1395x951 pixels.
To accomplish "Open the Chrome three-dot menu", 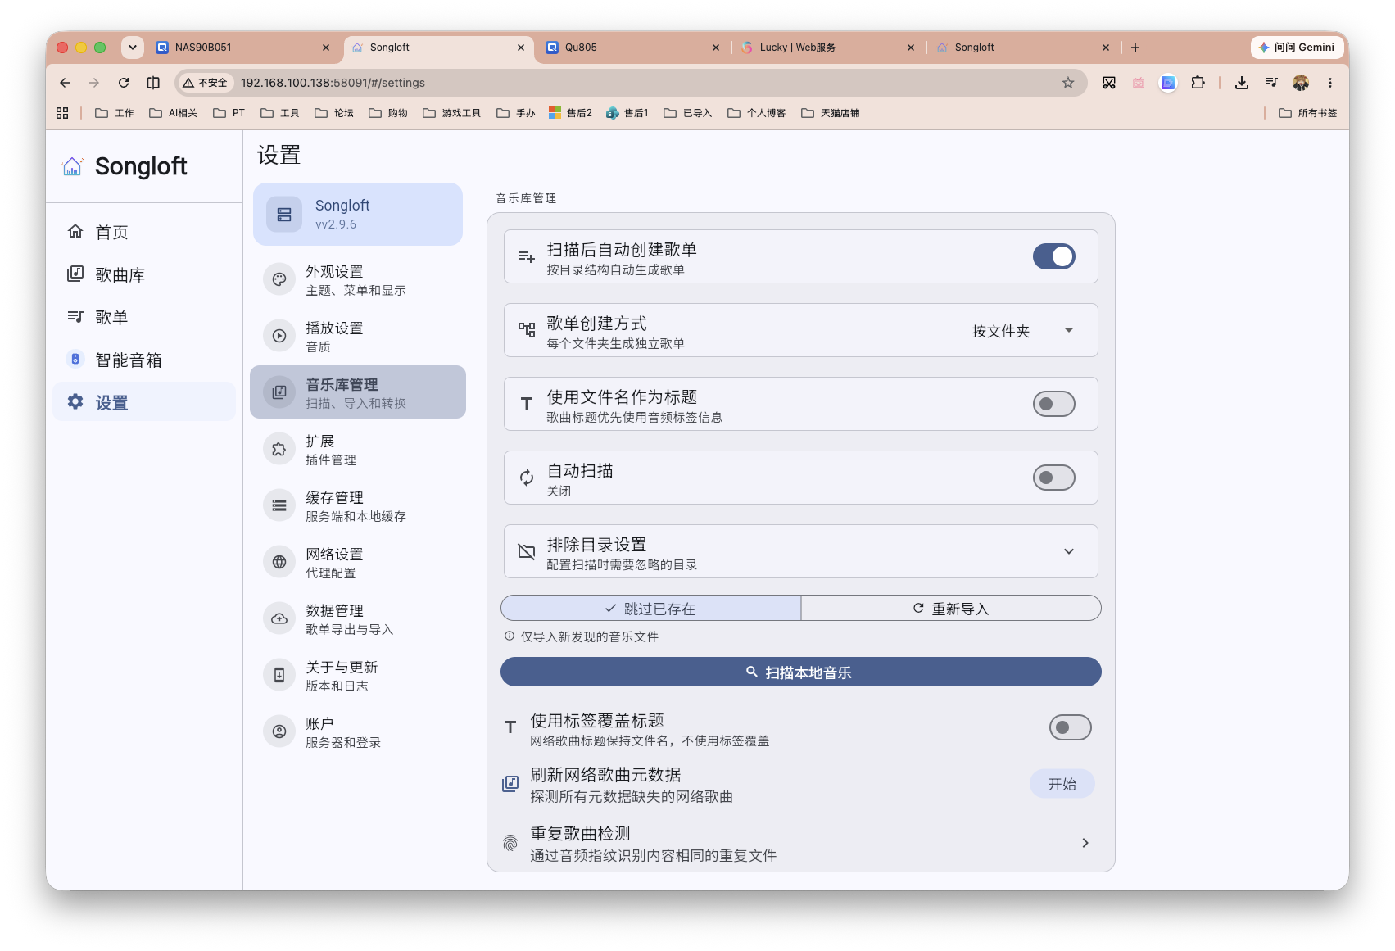I will (1330, 83).
